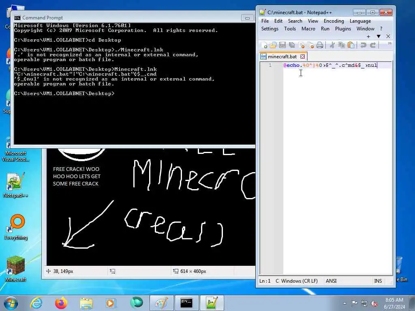Open the ? help menu in Notepad++

pos(381,29)
